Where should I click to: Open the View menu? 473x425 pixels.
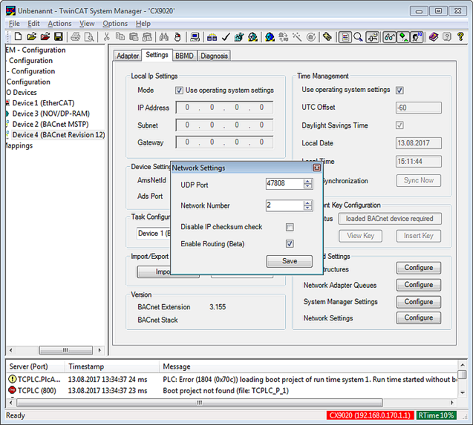[x=87, y=24]
